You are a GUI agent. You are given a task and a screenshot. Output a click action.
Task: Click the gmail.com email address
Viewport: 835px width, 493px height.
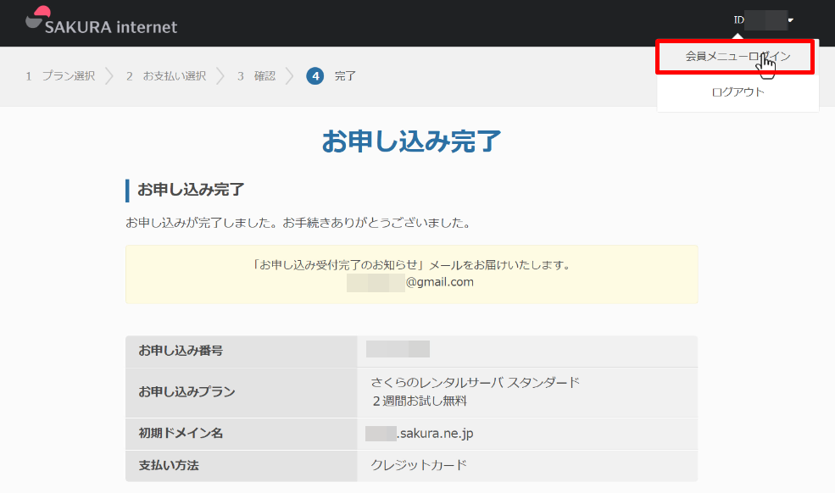(439, 282)
